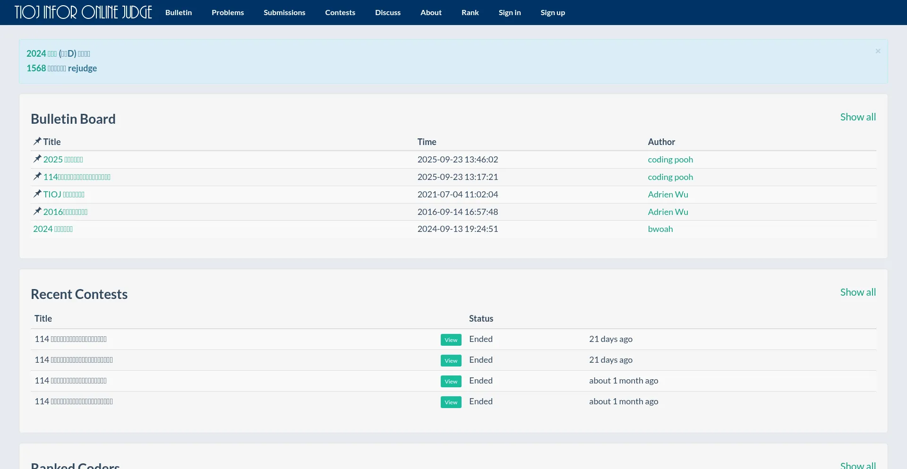Image resolution: width=907 pixels, height=469 pixels.
Task: Open the Problems menu item
Action: [x=228, y=12]
